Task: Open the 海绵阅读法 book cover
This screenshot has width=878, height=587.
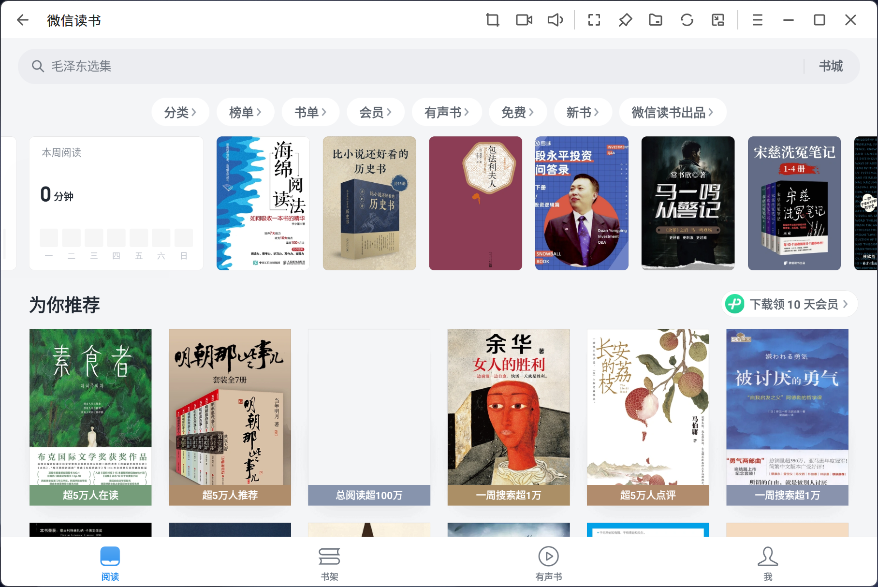Action: tap(263, 203)
